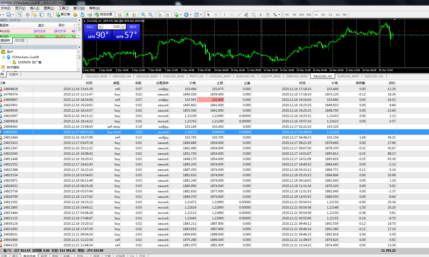Viewport: 429px width, 257px height.
Task: Zoom in on the chart
Action: 143,15
